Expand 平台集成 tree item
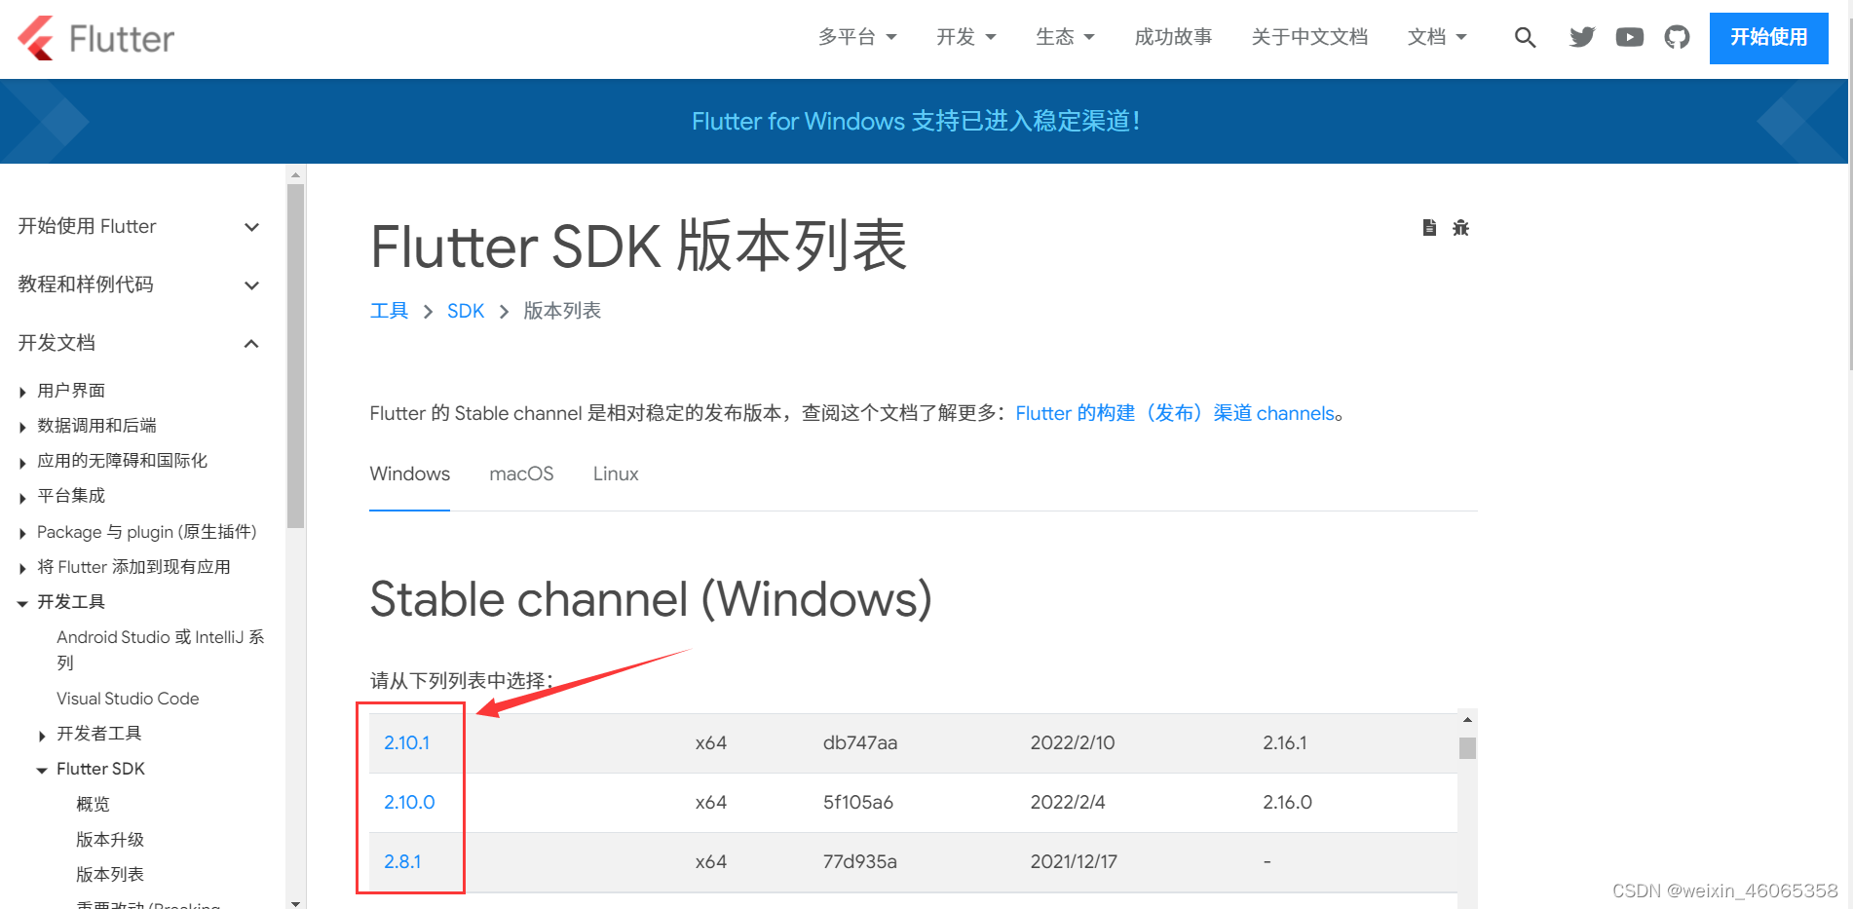This screenshot has width=1853, height=909. point(22,497)
